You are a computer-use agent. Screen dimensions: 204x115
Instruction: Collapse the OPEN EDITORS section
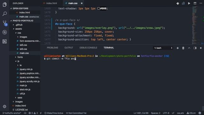click(20, 9)
